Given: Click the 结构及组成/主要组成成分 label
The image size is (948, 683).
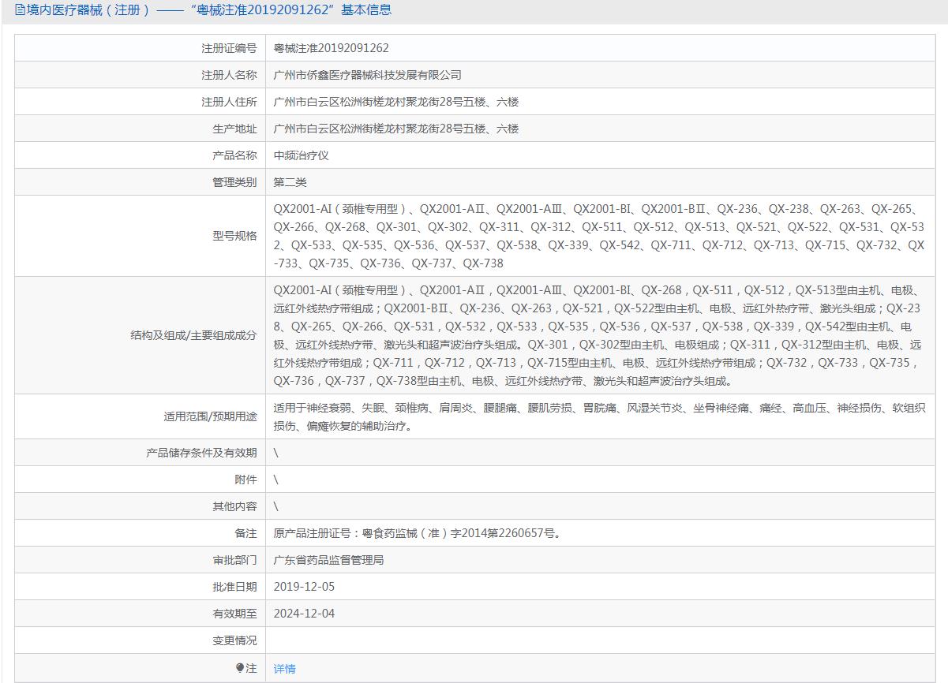Looking at the screenshot, I should [193, 335].
